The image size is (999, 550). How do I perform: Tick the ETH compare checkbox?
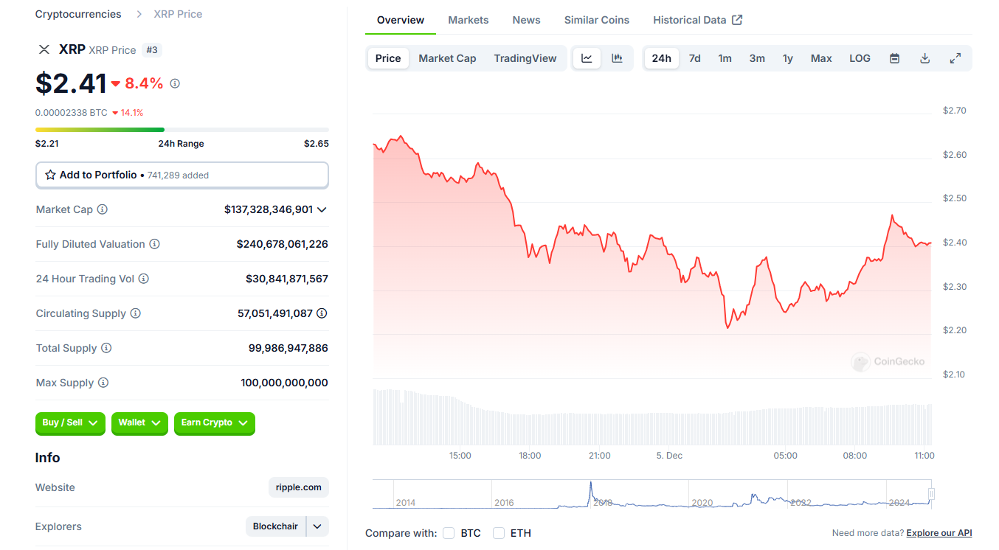[499, 533]
